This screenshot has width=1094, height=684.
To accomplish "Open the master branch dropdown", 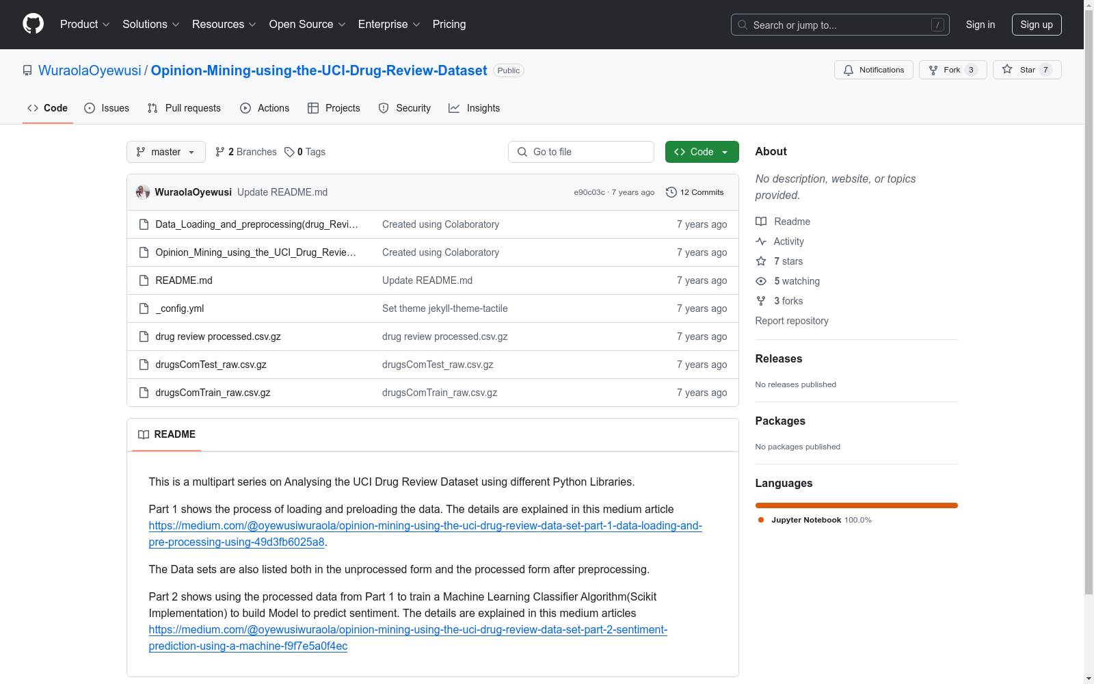I will pyautogui.click(x=166, y=152).
